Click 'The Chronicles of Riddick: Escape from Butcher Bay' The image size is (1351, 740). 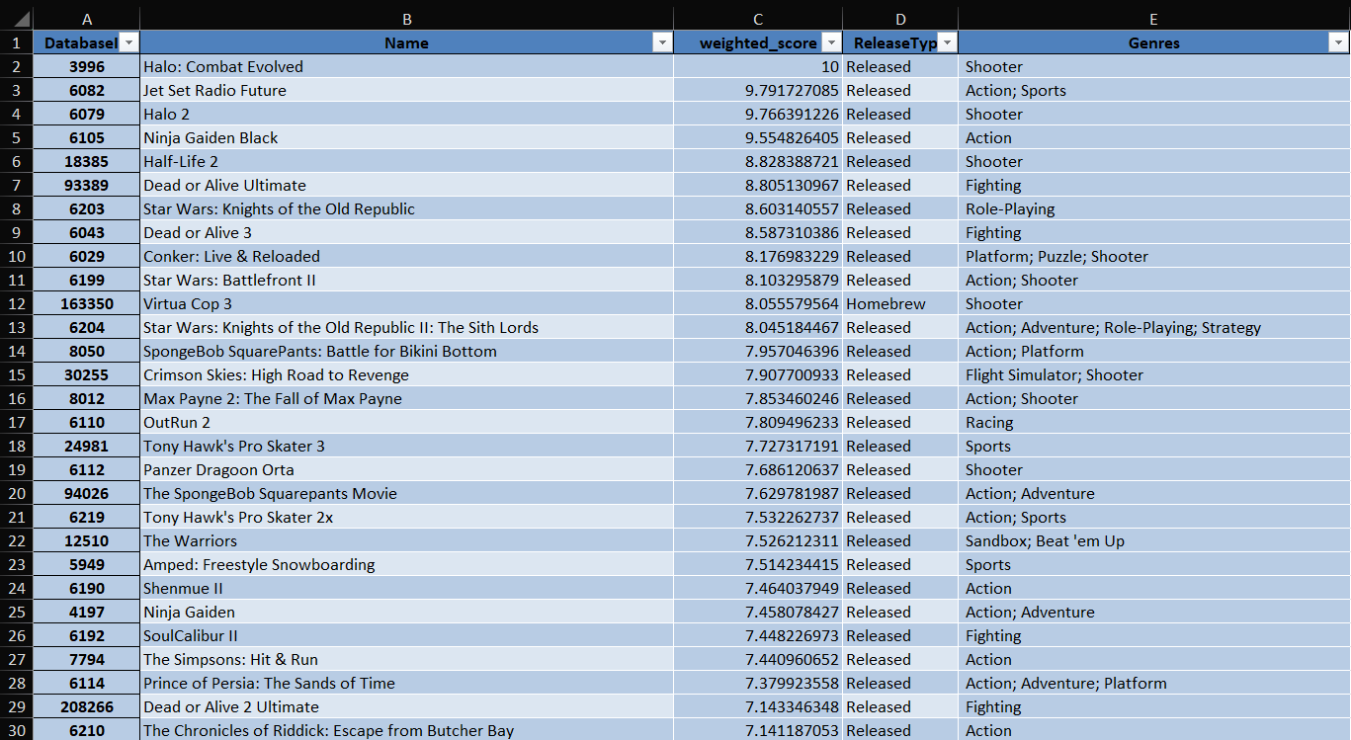coord(407,730)
